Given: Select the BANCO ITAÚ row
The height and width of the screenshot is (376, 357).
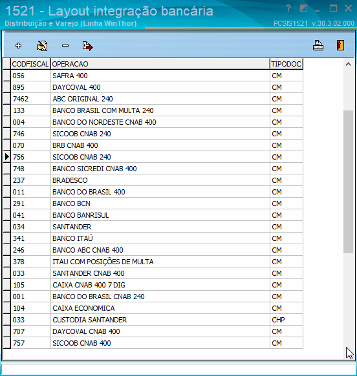Looking at the screenshot, I should point(153,238).
